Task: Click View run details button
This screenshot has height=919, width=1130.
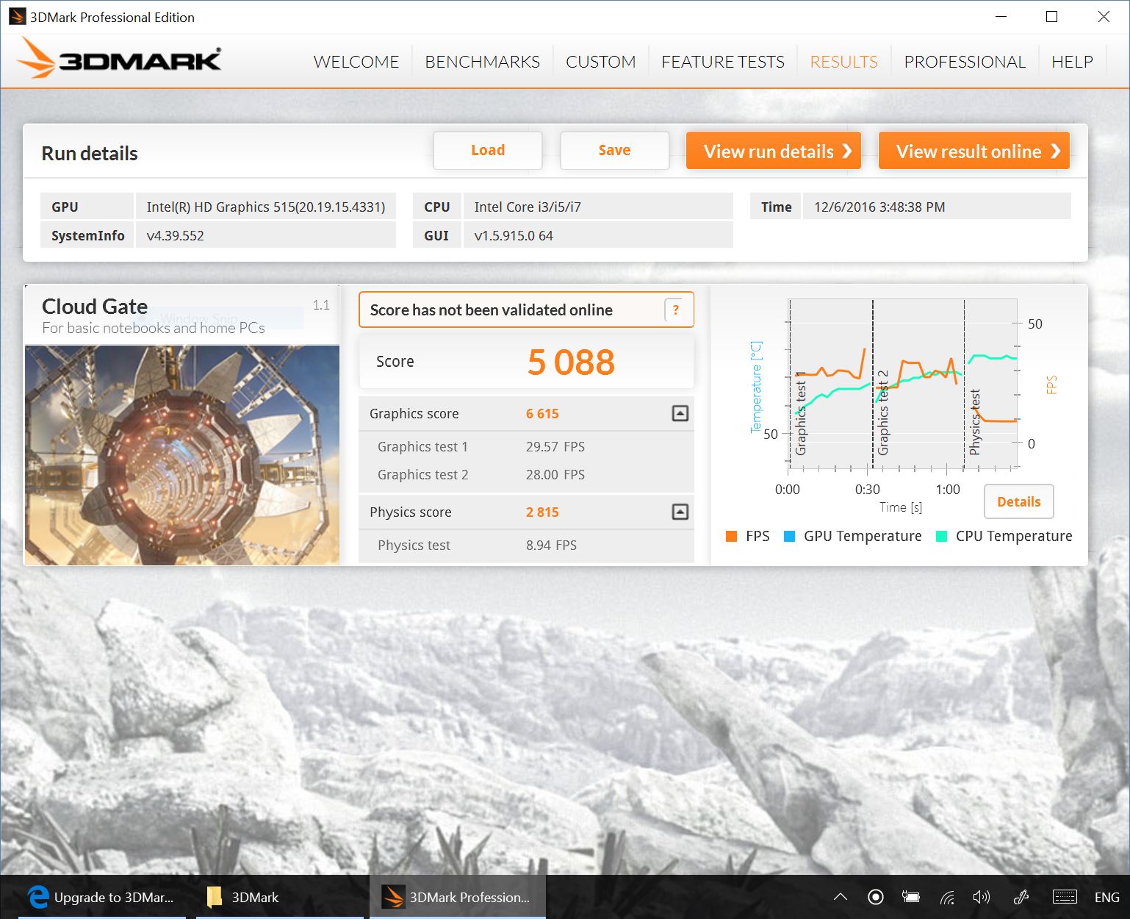Action: (x=773, y=151)
